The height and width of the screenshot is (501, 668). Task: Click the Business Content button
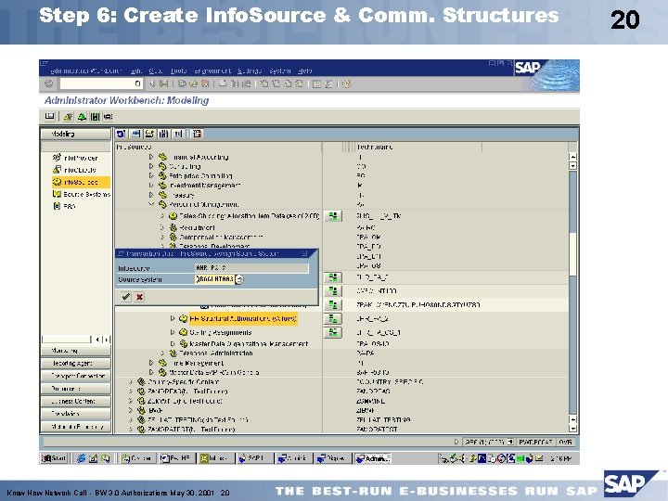coord(75,401)
